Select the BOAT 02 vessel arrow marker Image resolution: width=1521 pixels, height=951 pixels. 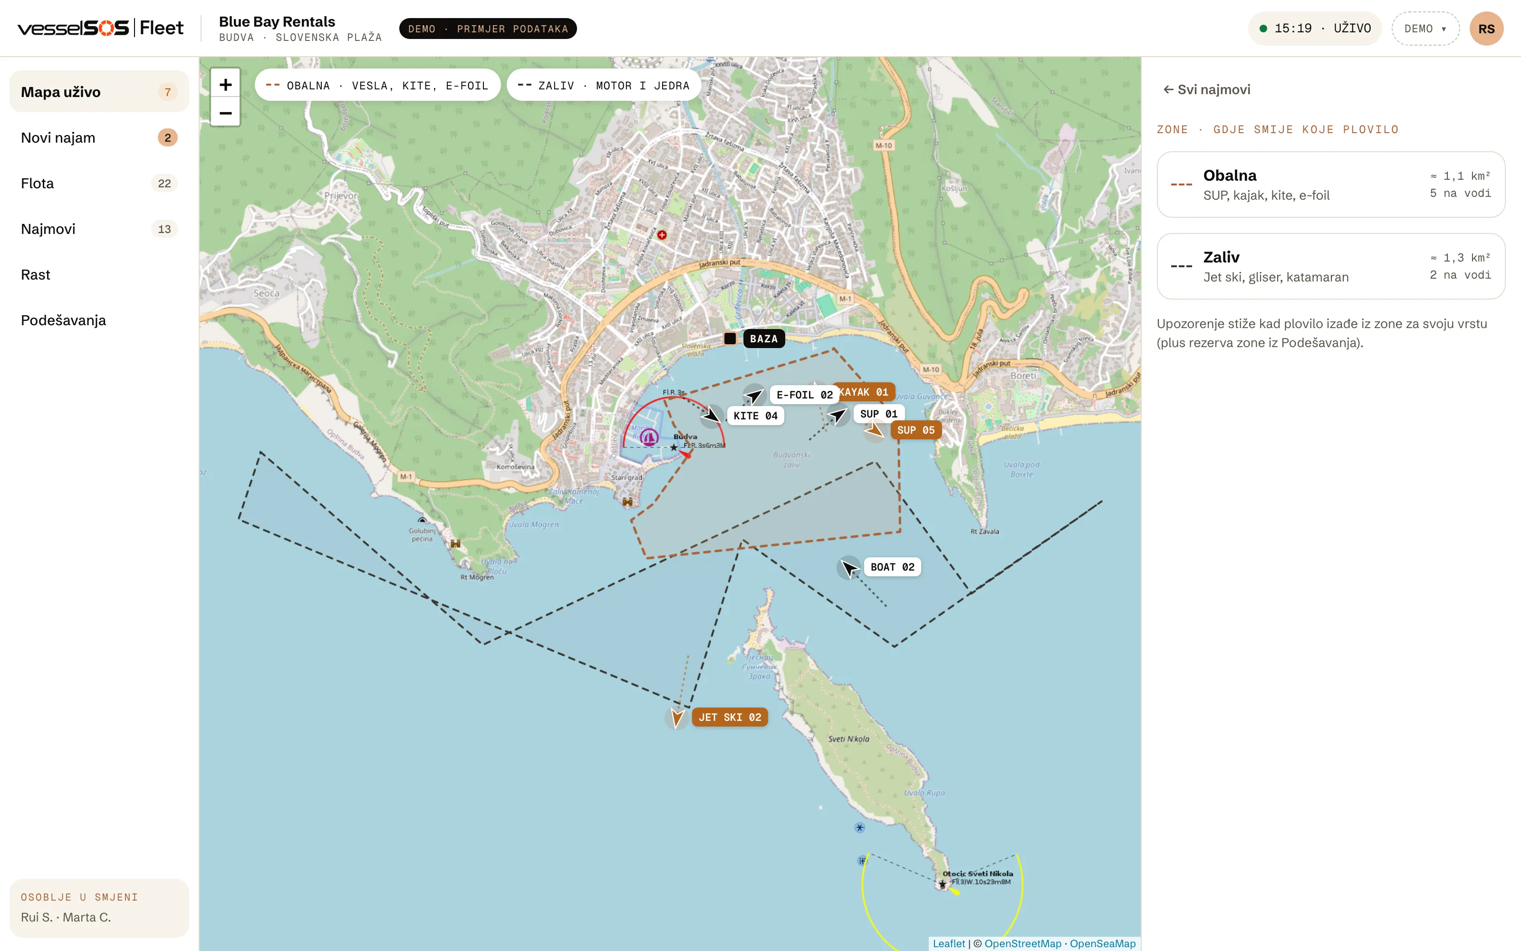point(849,568)
